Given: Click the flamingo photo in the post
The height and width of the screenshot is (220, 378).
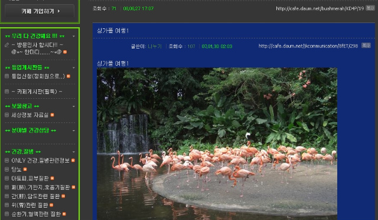Looking at the screenshot, I should 217,144.
